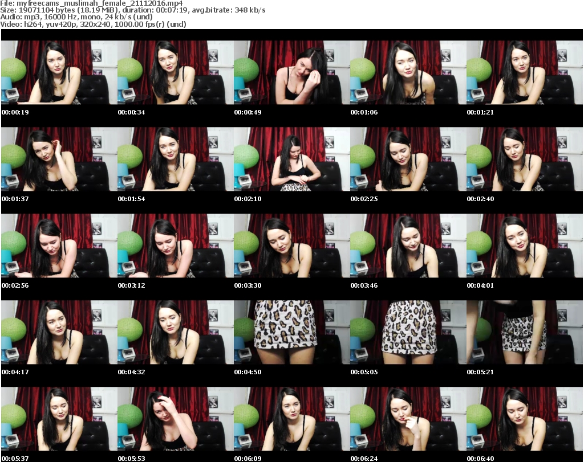Click the thumbnail frame stamped 00:04:01
Viewport: 584px width, 462px height.
click(525, 246)
